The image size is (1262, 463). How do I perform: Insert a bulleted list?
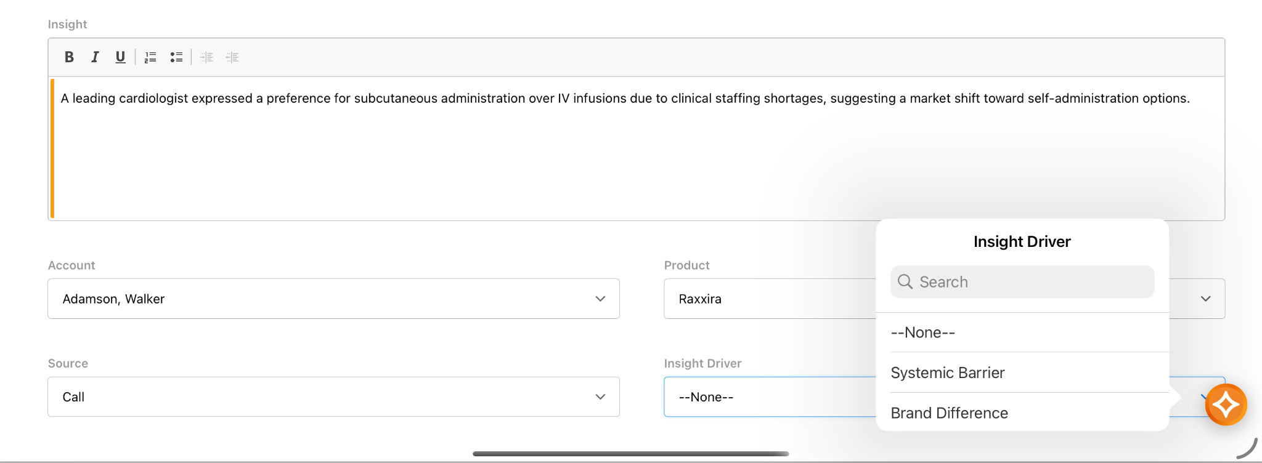click(176, 57)
